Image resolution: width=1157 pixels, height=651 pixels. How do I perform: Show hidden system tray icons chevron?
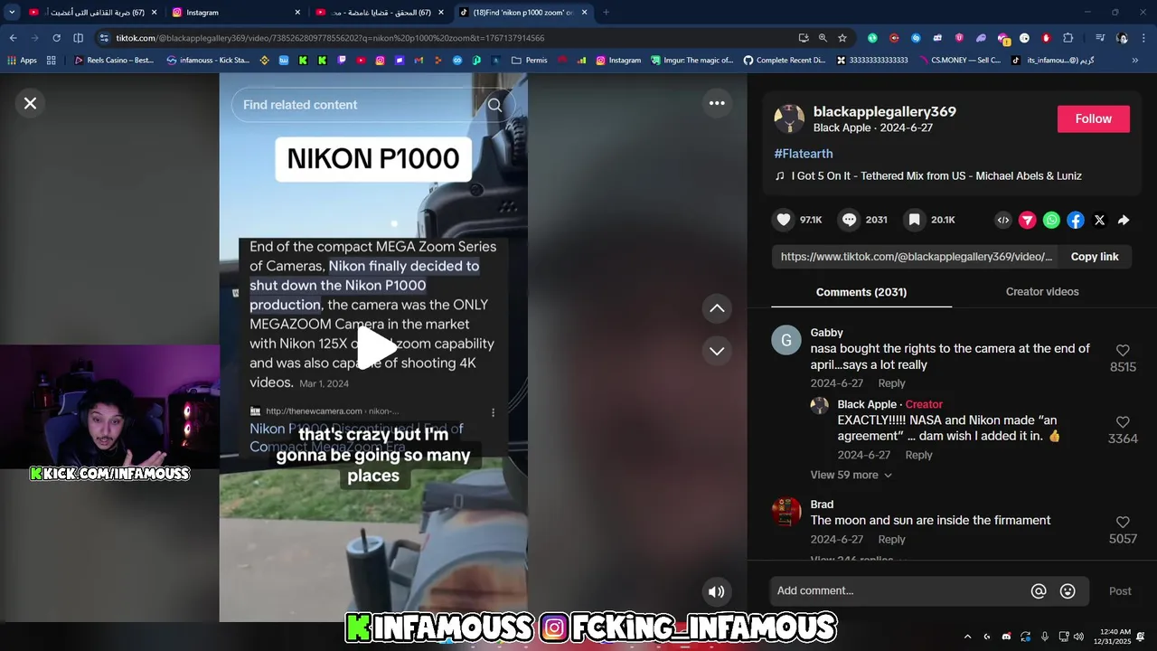pos(967,637)
